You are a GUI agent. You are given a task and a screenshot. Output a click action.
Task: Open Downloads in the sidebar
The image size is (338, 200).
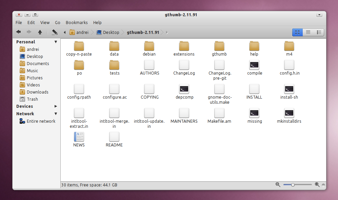tap(34, 92)
